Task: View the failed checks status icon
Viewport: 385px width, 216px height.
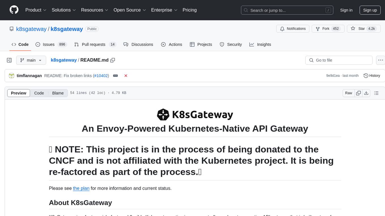Action: click(x=126, y=75)
